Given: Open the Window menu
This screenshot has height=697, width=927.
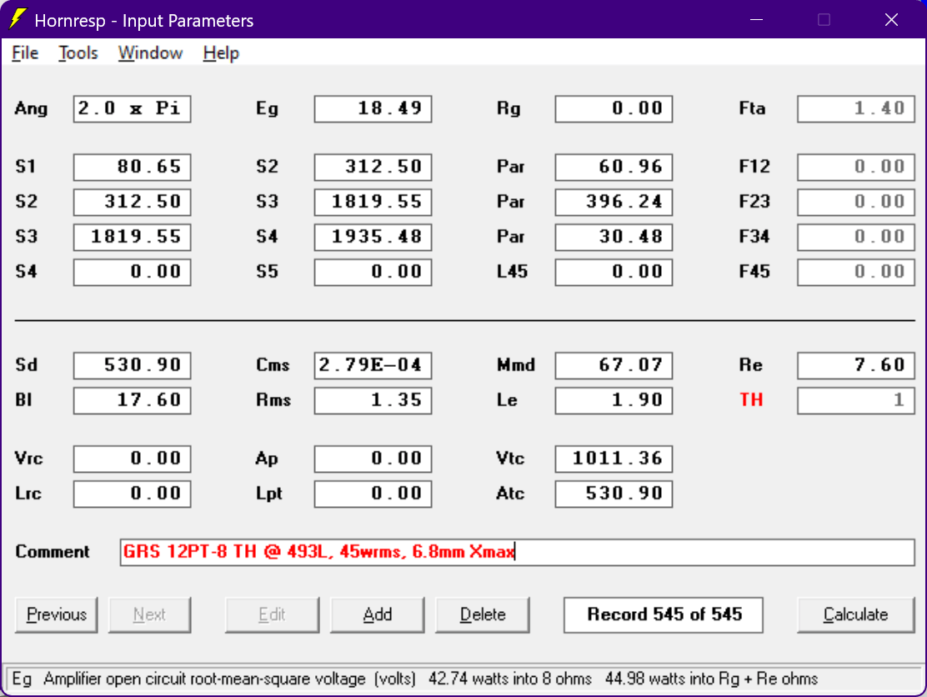Looking at the screenshot, I should click(x=150, y=53).
